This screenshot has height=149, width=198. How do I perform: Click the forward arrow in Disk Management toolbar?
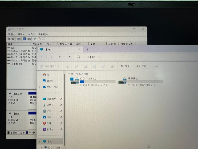(13, 39)
